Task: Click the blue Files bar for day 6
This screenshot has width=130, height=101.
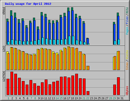Action: click(x=27, y=34)
